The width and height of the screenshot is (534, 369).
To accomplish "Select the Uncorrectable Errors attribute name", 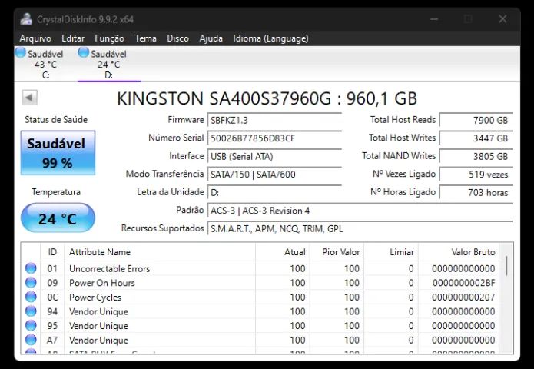I will (109, 268).
